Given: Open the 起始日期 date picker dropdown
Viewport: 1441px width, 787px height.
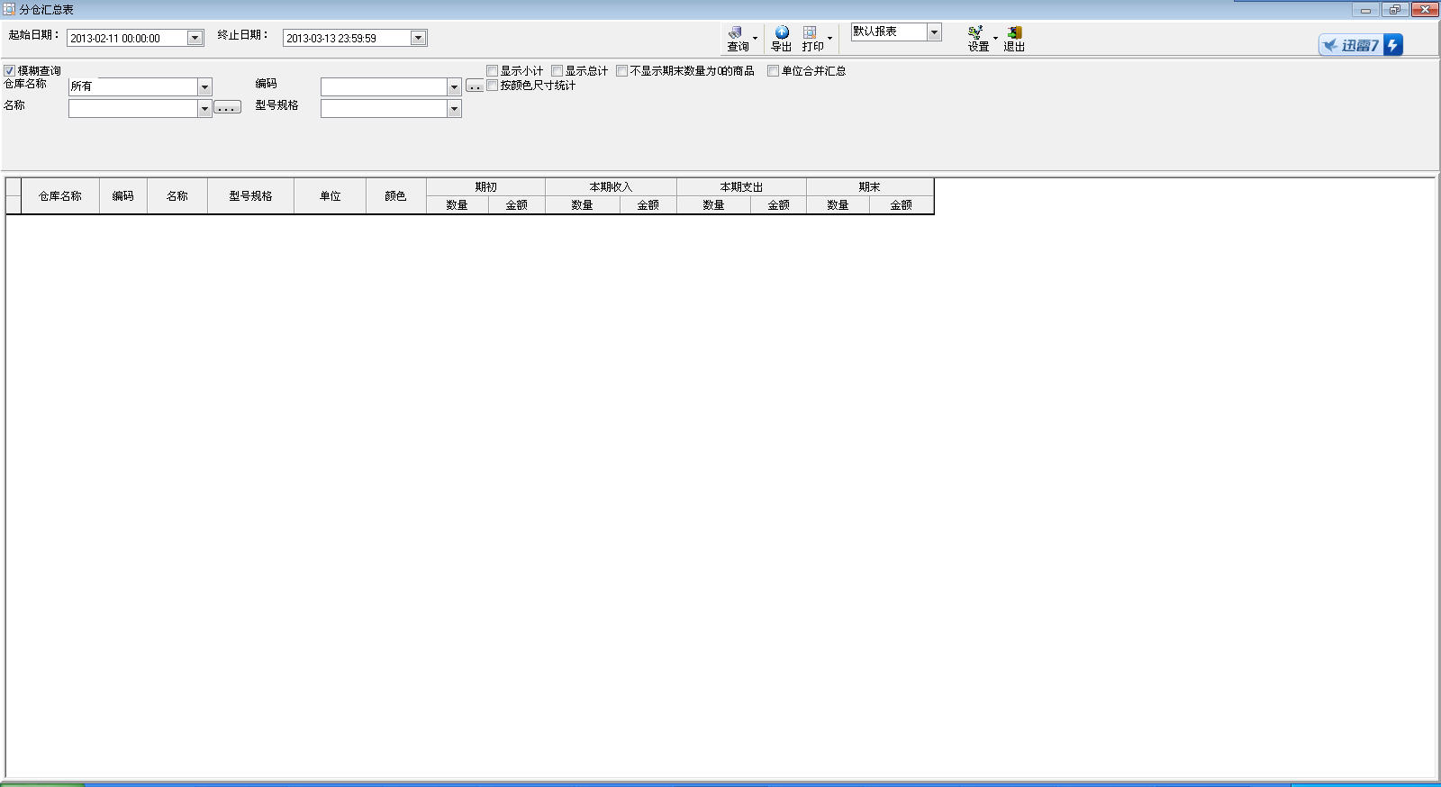Looking at the screenshot, I should 195,38.
